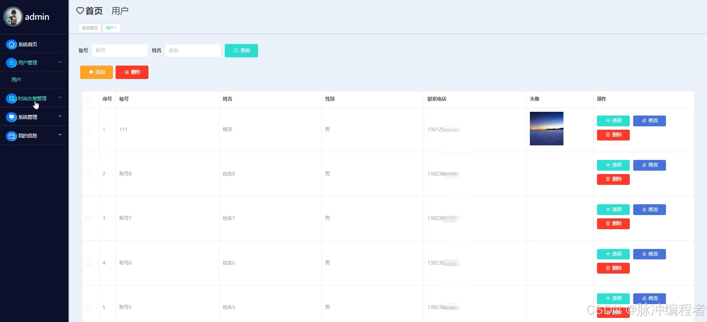Screen dimensions: 707x322
Task: Click the 查询 search button
Action: click(241, 50)
